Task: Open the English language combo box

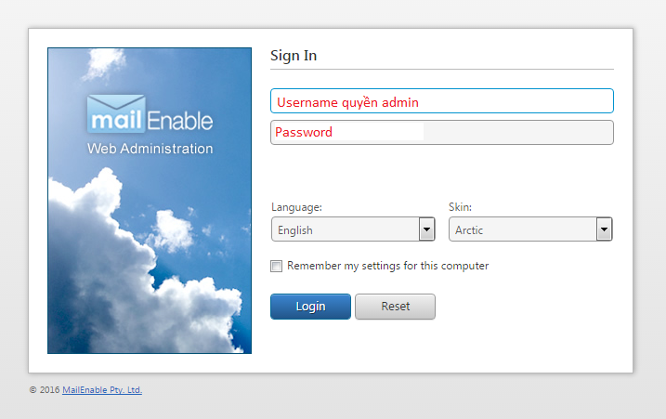Action: [x=353, y=229]
